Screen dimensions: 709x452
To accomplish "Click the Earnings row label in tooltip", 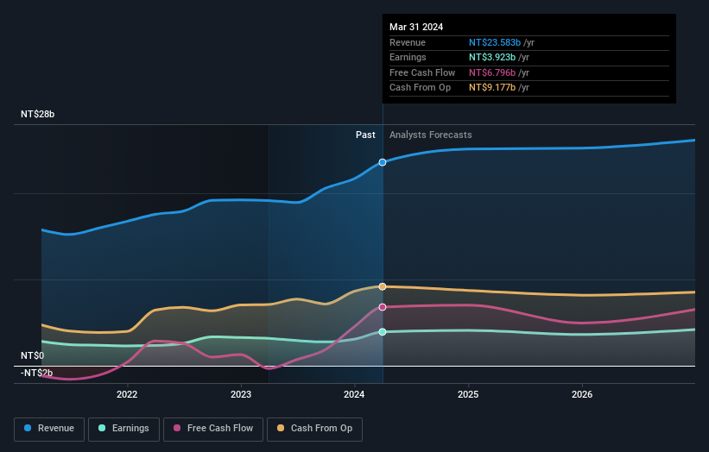I will point(408,57).
